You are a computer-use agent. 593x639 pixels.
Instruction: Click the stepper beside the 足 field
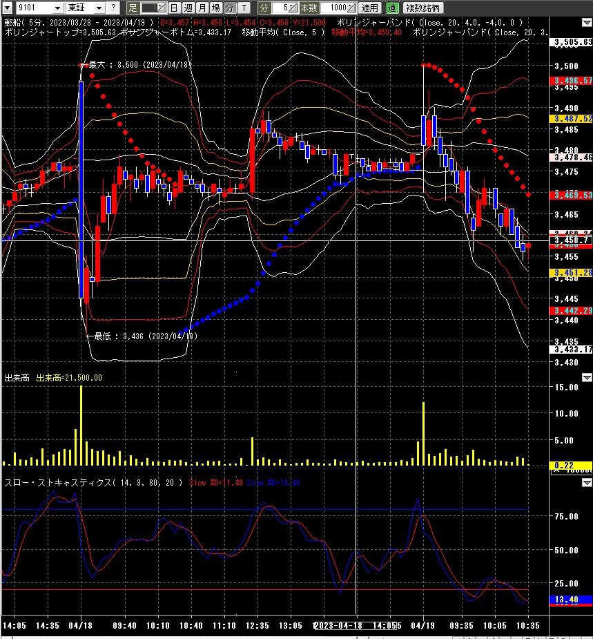click(162, 8)
